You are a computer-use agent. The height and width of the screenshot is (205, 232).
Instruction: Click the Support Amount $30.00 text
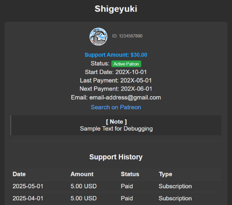click(116, 55)
